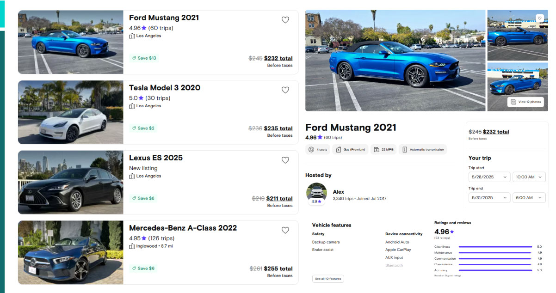The width and height of the screenshot is (556, 293).
Task: Click the Cleanliness rating bar
Action: point(495,247)
